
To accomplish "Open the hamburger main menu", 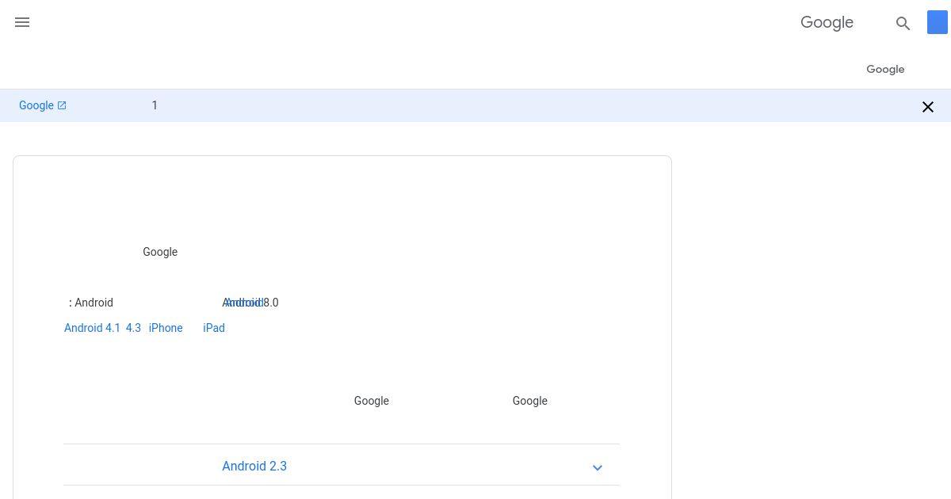I will coord(22,22).
